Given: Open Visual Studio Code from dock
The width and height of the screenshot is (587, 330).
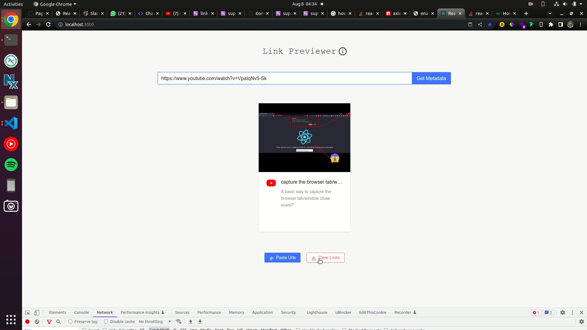Looking at the screenshot, I should pos(11,123).
